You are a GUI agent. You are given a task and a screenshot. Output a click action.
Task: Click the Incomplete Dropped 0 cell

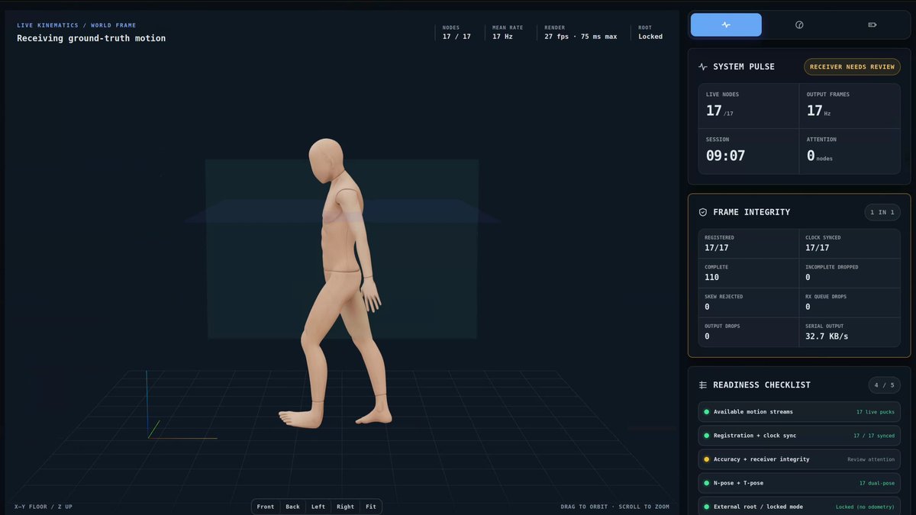click(850, 273)
